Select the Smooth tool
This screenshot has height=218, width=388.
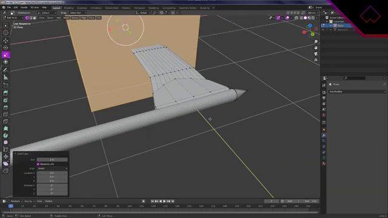(x=5, y=142)
